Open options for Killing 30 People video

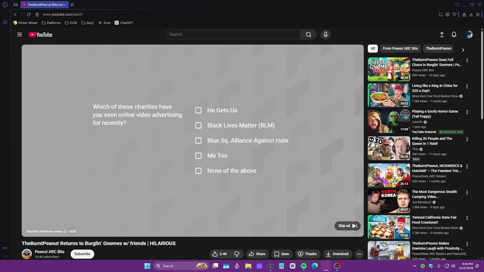[467, 139]
